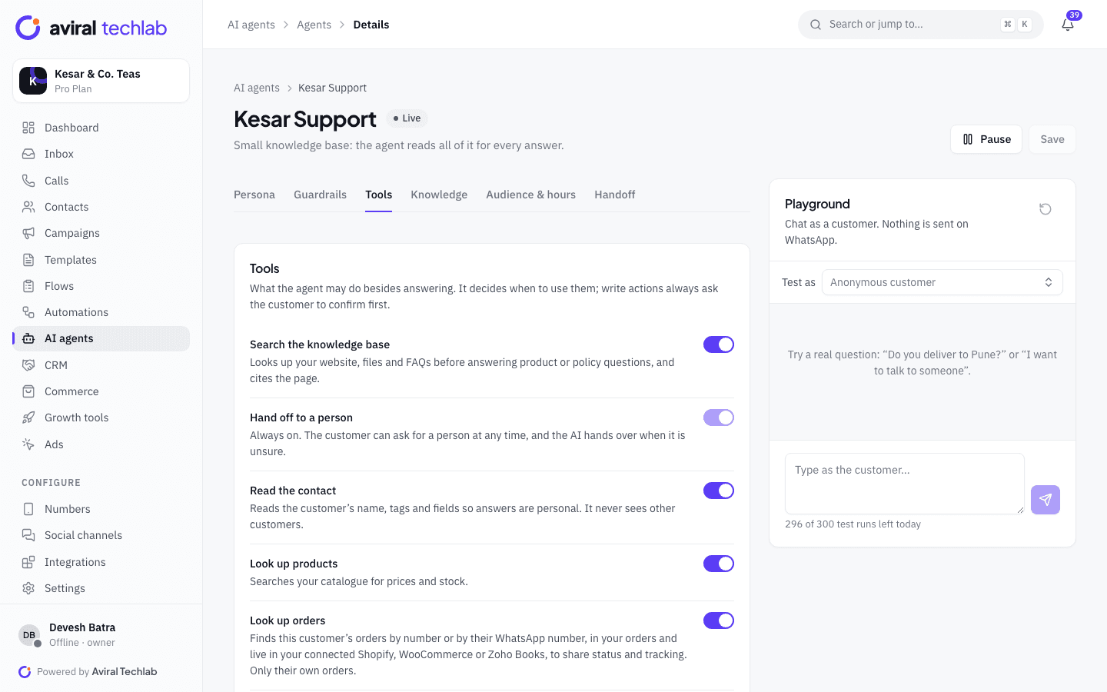Image resolution: width=1107 pixels, height=692 pixels.
Task: Select the Tools tab
Action: click(x=378, y=195)
